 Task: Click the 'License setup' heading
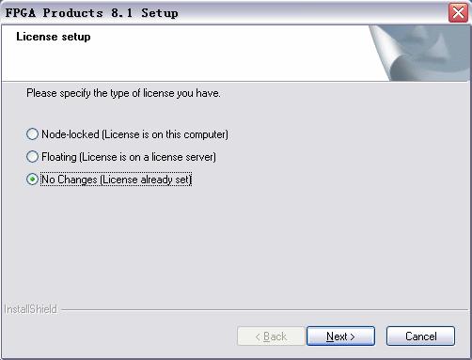tap(54, 37)
